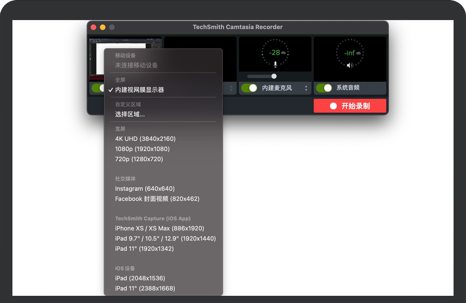Select 1080p (1920x1080) preset
The image size is (466, 303).
click(163, 149)
